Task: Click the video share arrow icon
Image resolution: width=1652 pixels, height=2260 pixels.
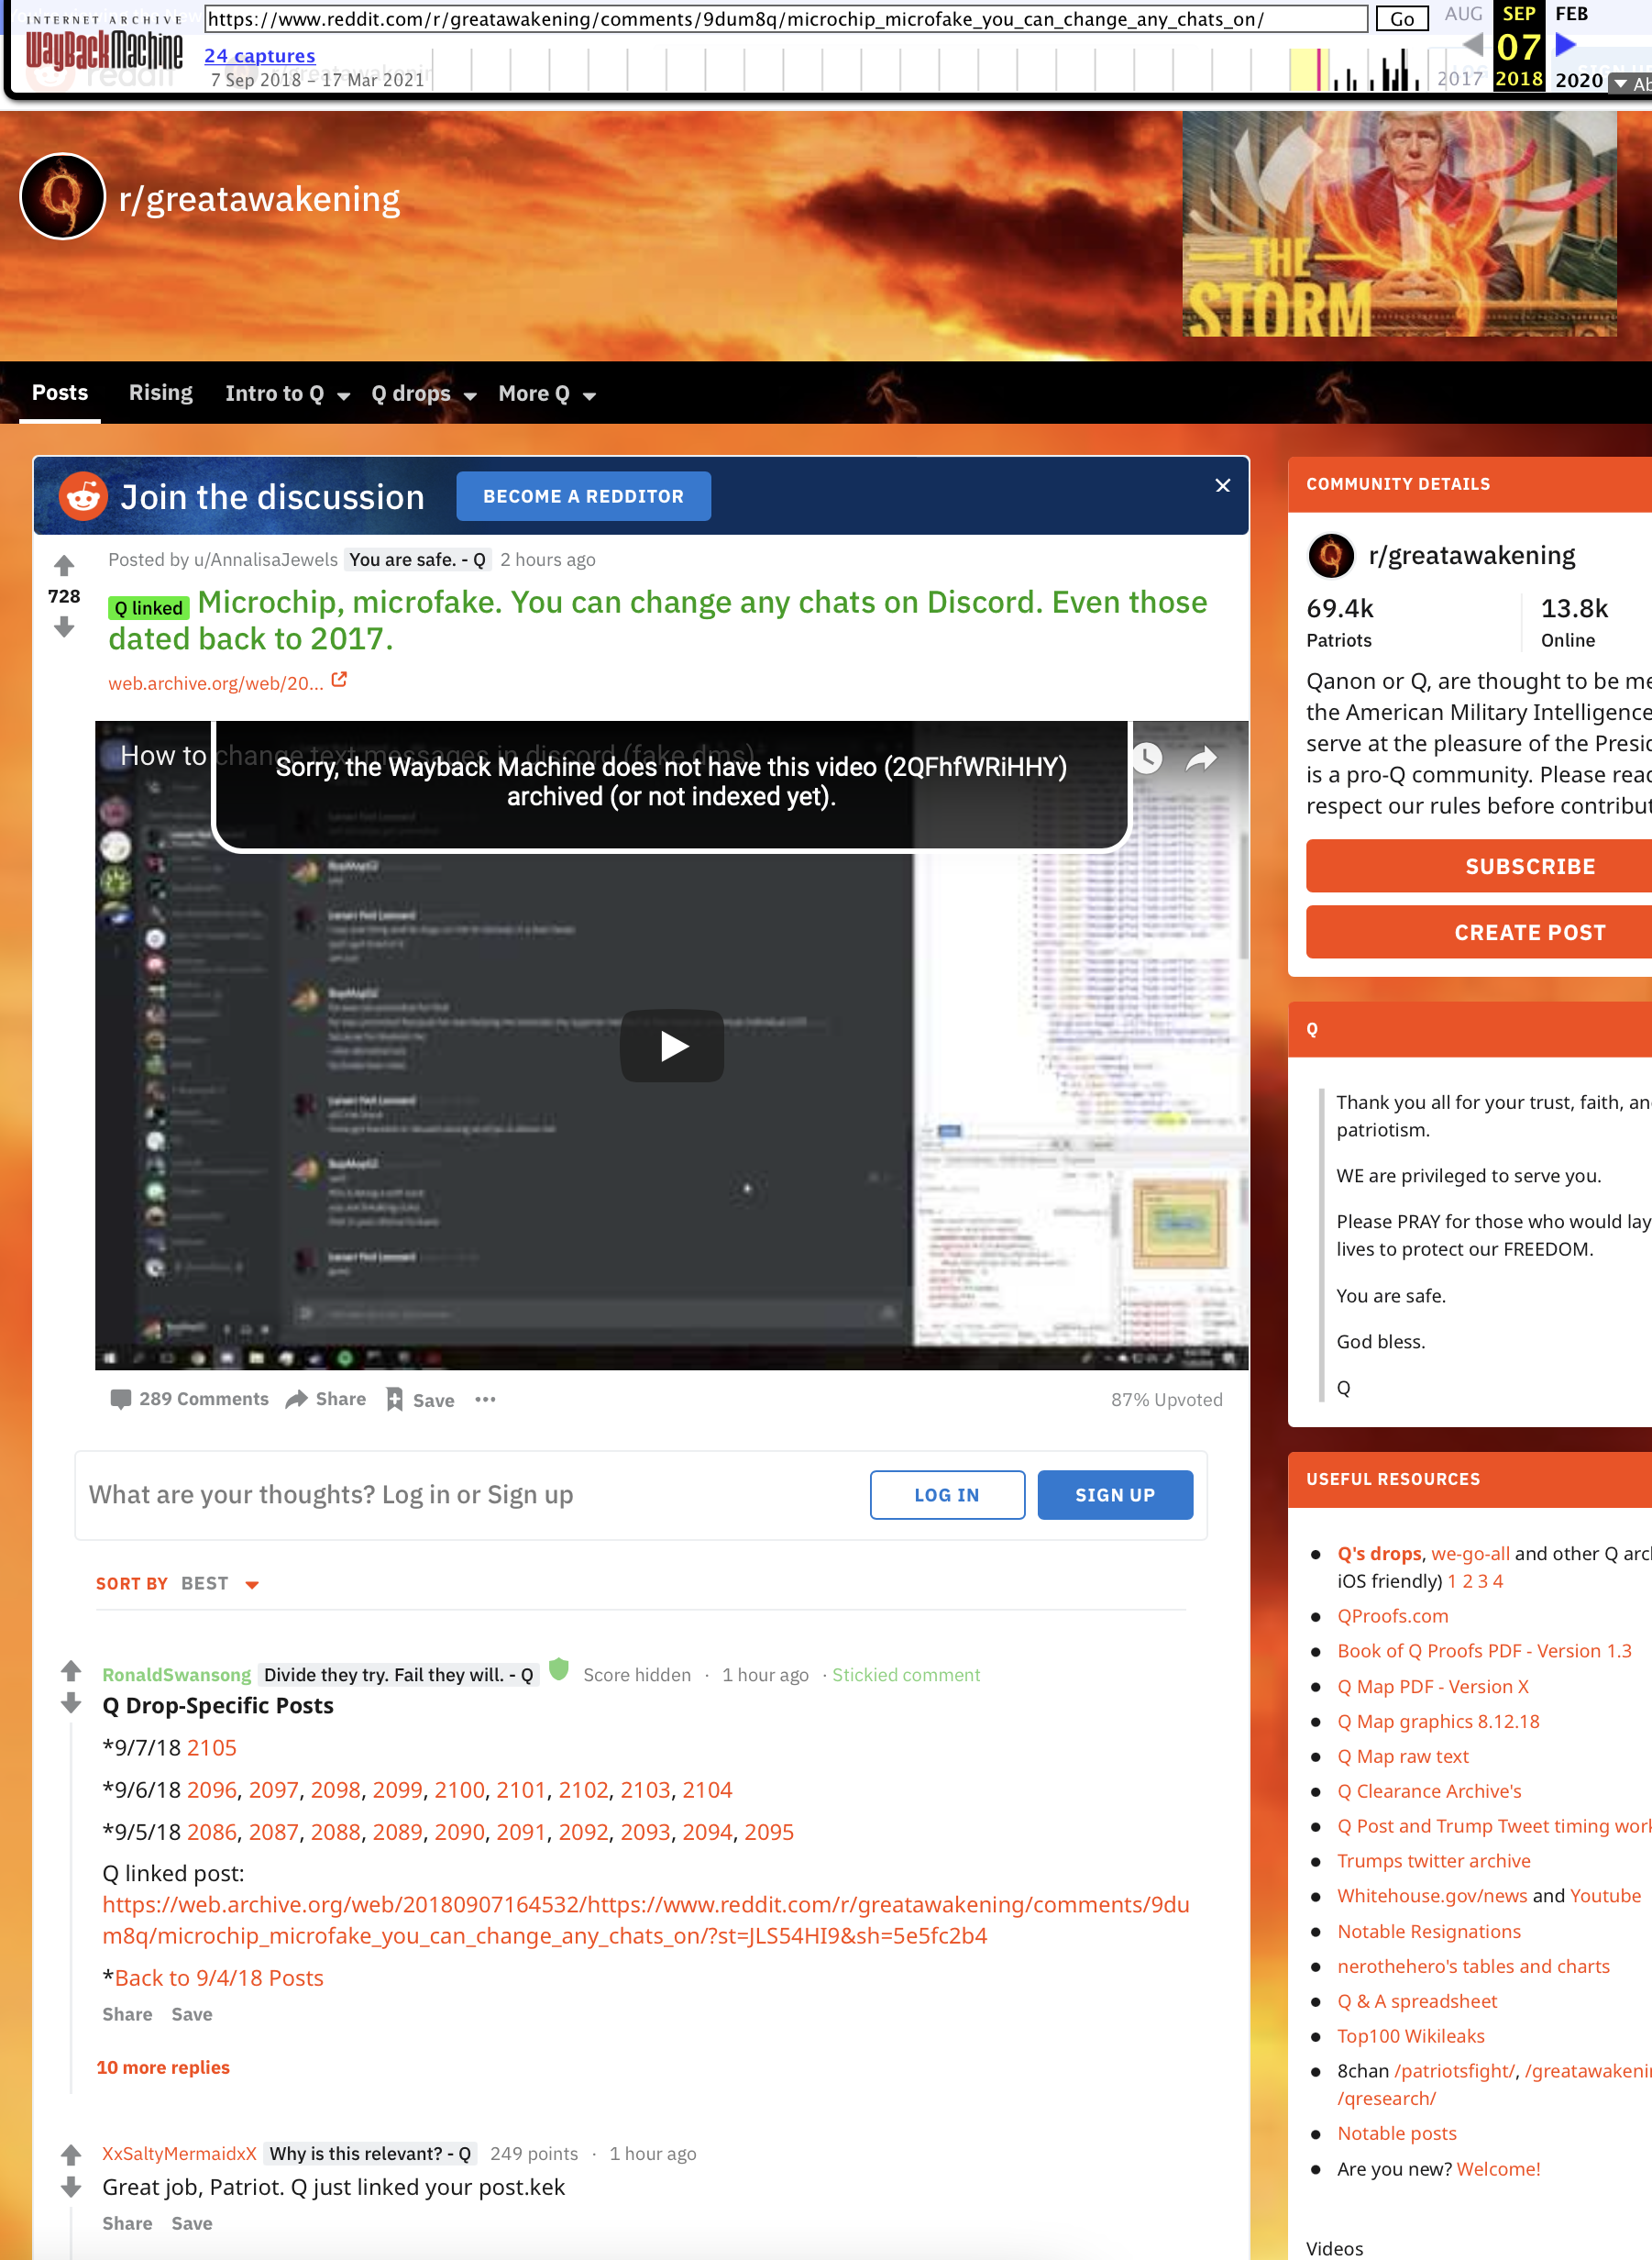Action: pyautogui.click(x=1202, y=759)
